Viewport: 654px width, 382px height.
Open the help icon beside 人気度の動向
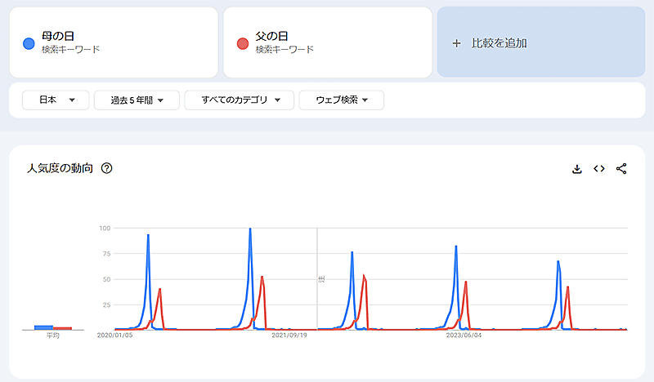[x=106, y=169]
